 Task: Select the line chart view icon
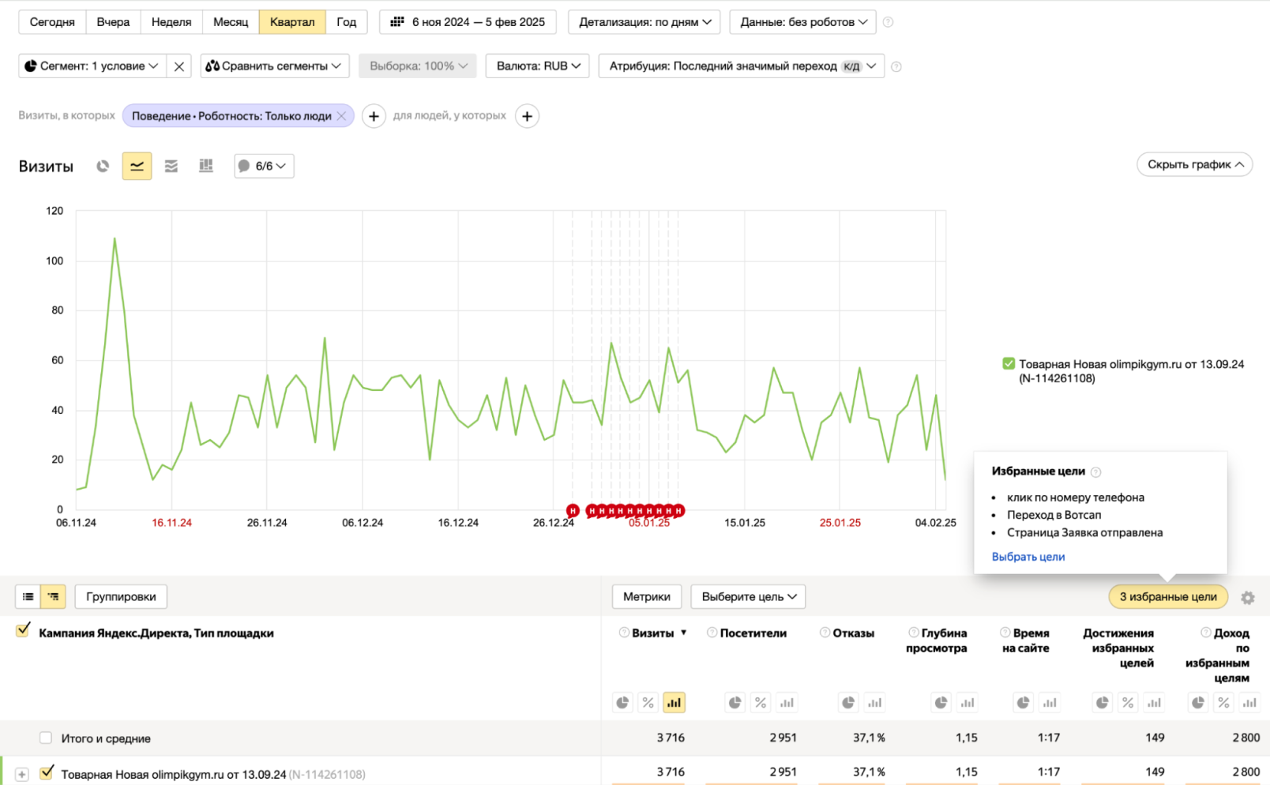pyautogui.click(x=137, y=166)
